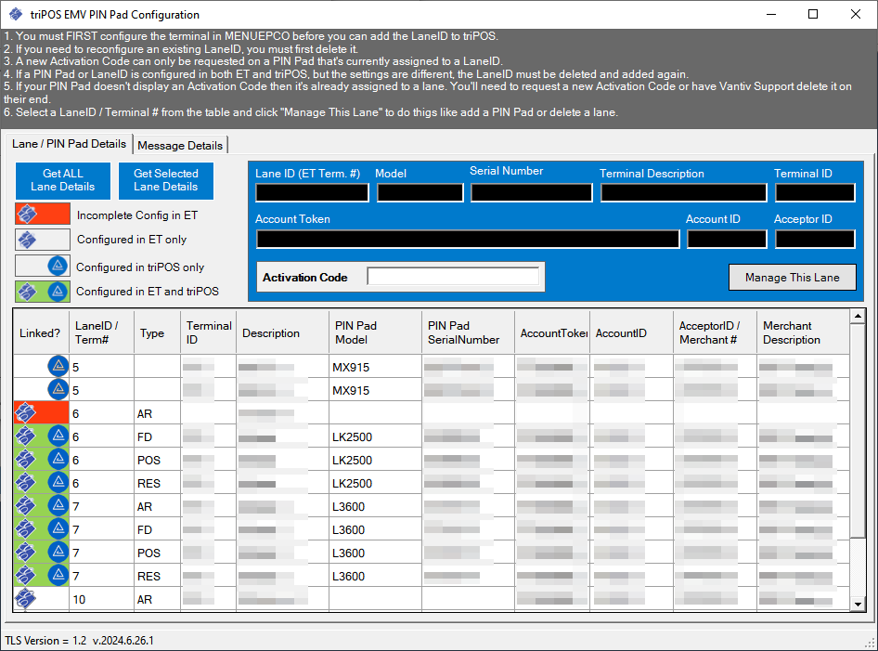Image resolution: width=878 pixels, height=651 pixels.
Task: Click the Configured in triPOS only legend icon
Action: point(43,266)
